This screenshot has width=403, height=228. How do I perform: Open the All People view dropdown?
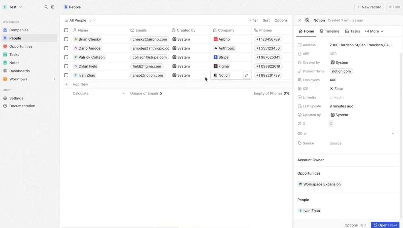coord(80,20)
